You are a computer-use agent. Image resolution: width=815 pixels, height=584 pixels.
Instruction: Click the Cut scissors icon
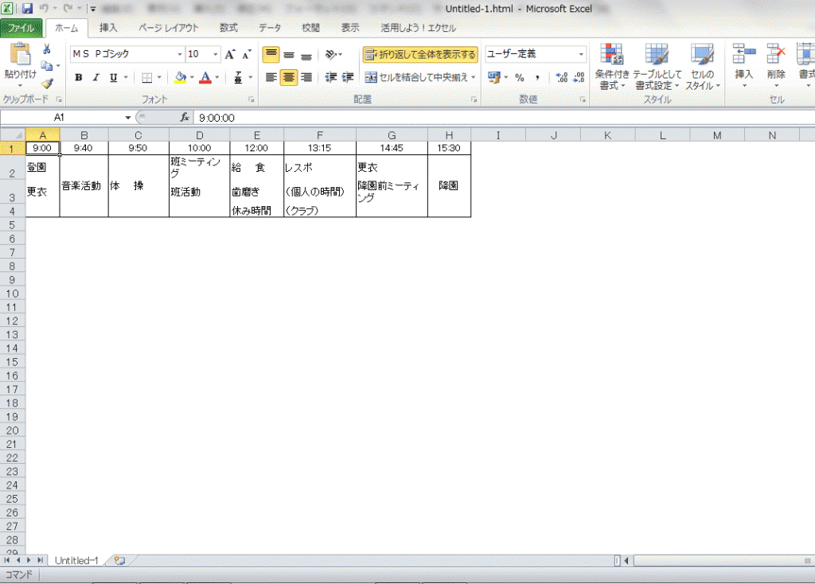click(x=47, y=49)
